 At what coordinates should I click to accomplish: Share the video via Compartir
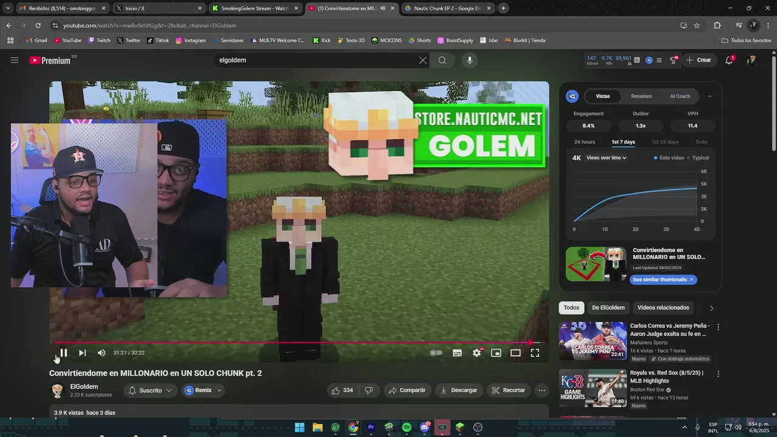[x=407, y=390]
